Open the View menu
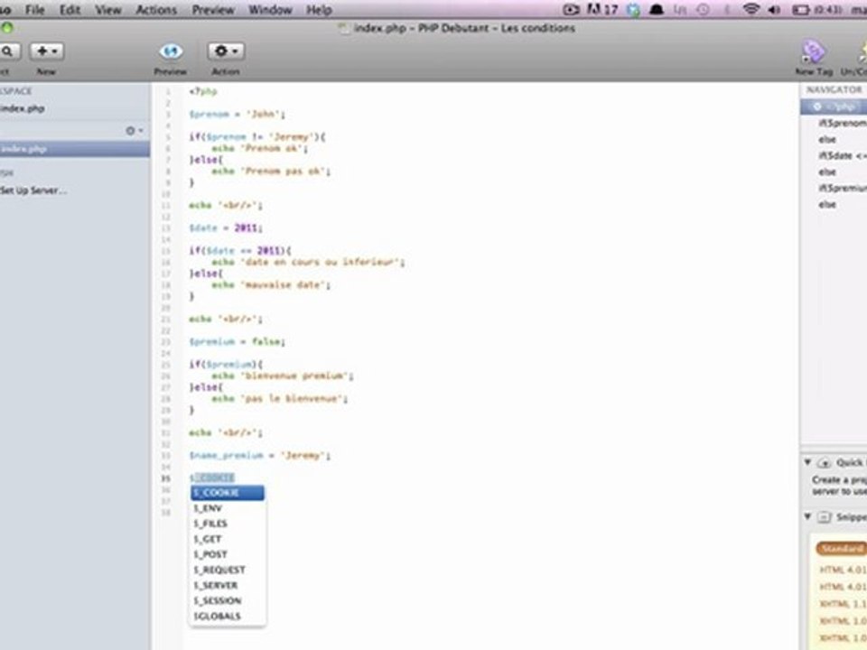The height and width of the screenshot is (650, 867). pyautogui.click(x=107, y=9)
